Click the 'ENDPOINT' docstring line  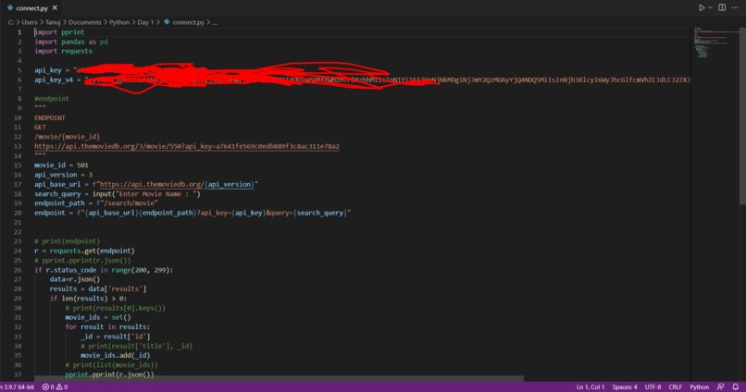click(x=49, y=117)
